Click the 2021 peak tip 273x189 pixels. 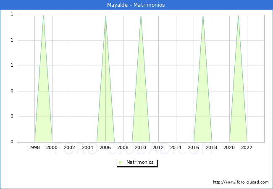238,16
